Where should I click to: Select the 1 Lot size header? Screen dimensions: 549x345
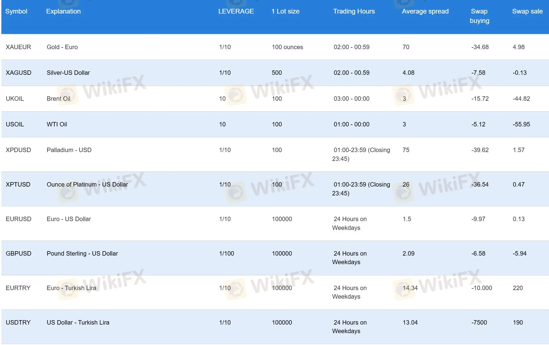[285, 11]
